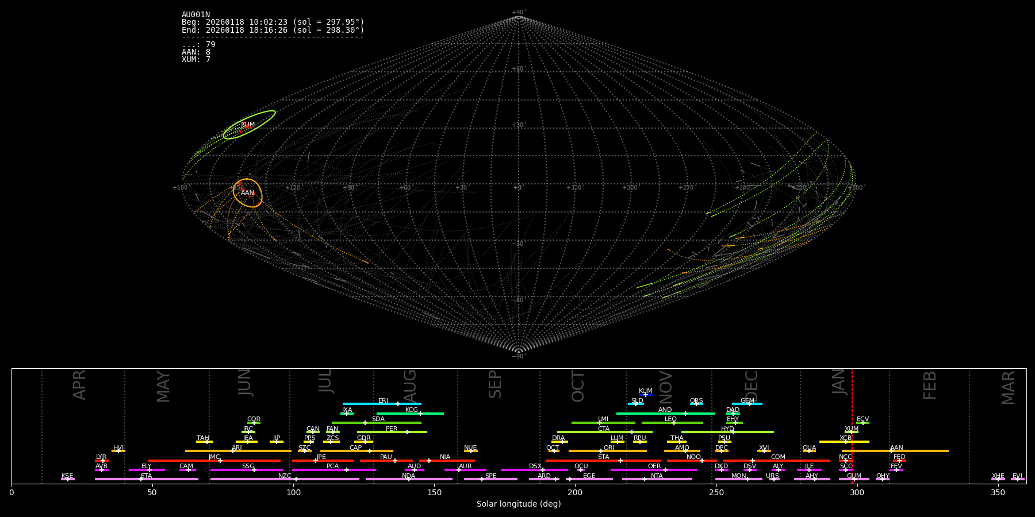Image resolution: width=1035 pixels, height=517 pixels.
Task: Click the ECV shower label in timeline
Action: tap(863, 419)
